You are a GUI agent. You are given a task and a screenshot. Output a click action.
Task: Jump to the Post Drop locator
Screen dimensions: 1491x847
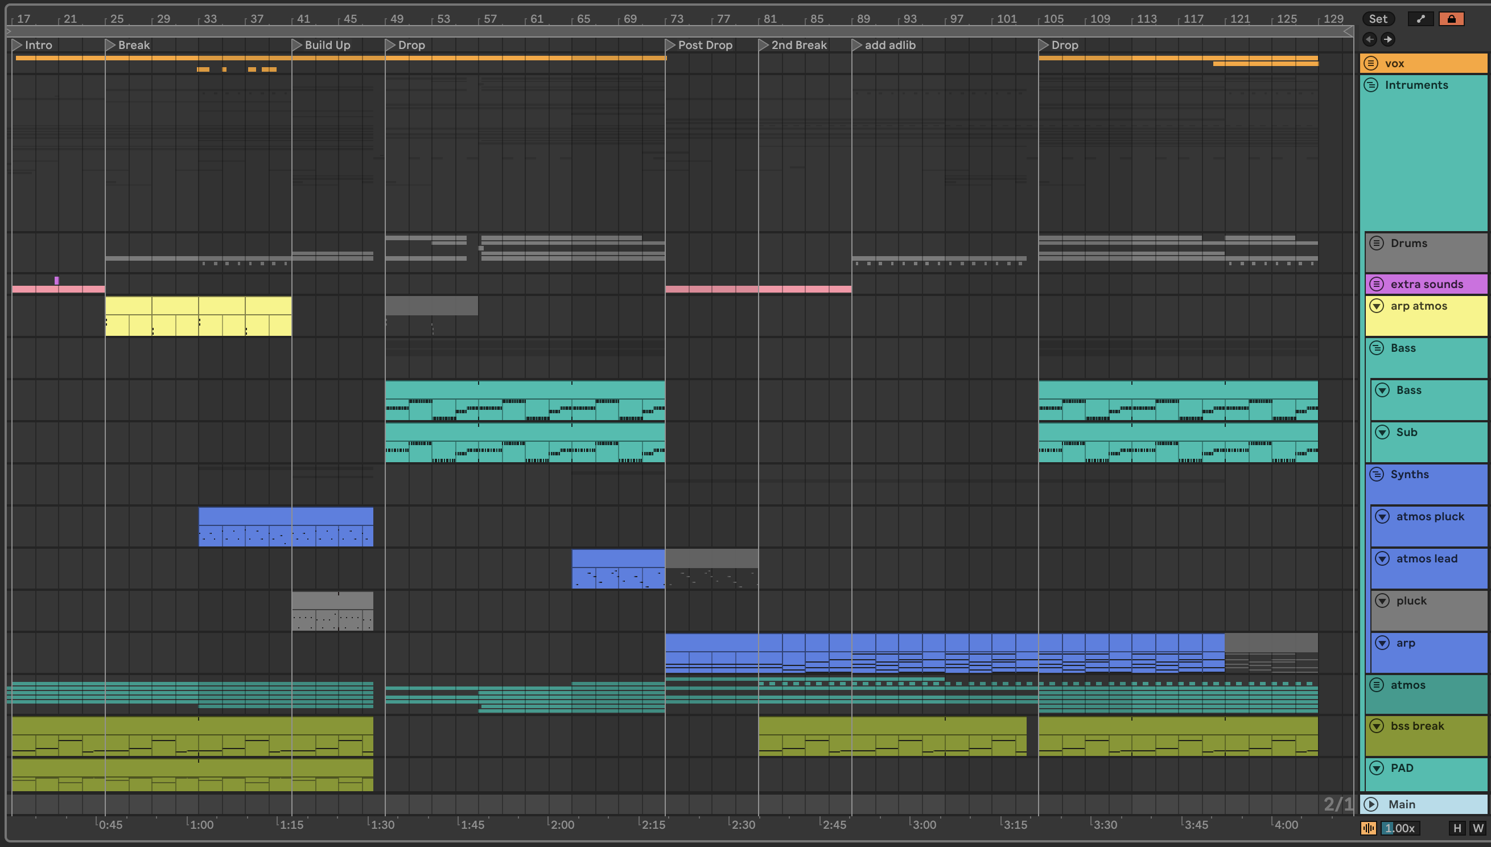670,45
